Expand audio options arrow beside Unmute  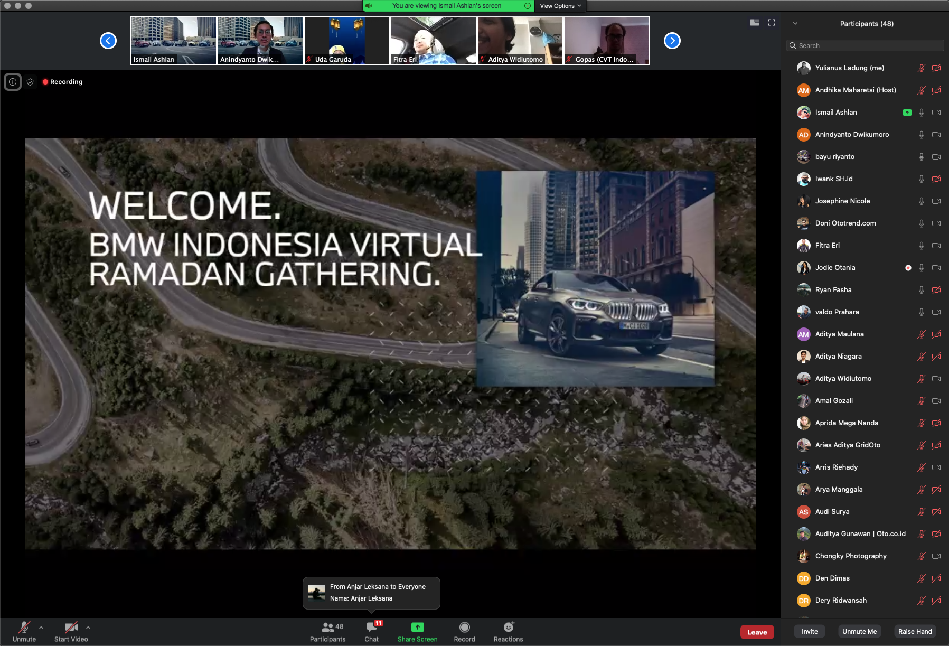click(41, 628)
